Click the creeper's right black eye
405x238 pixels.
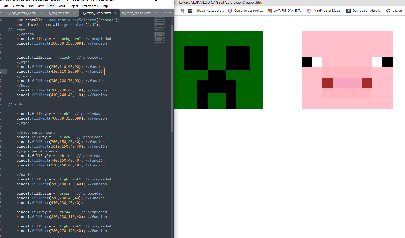tap(238, 58)
